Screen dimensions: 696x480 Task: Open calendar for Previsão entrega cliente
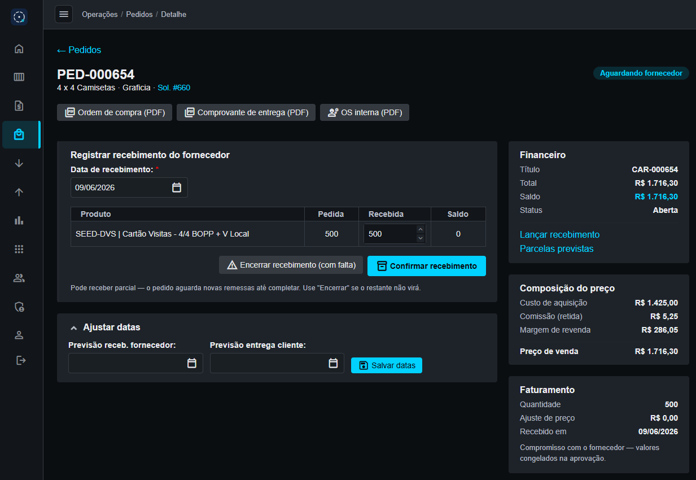(x=333, y=363)
